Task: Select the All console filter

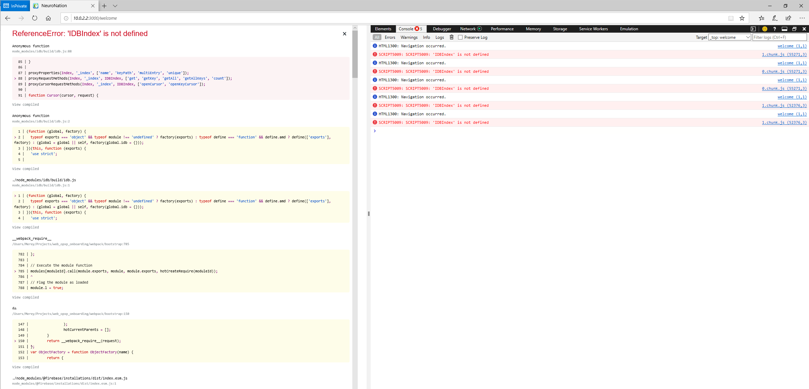Action: [x=377, y=37]
